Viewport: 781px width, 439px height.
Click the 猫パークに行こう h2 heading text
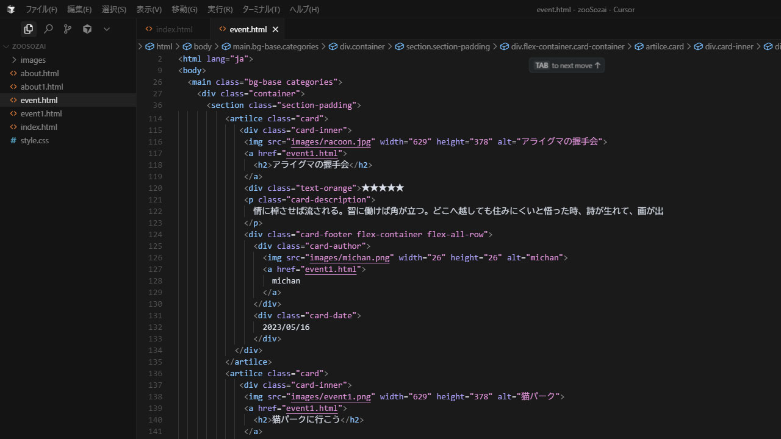pyautogui.click(x=306, y=419)
